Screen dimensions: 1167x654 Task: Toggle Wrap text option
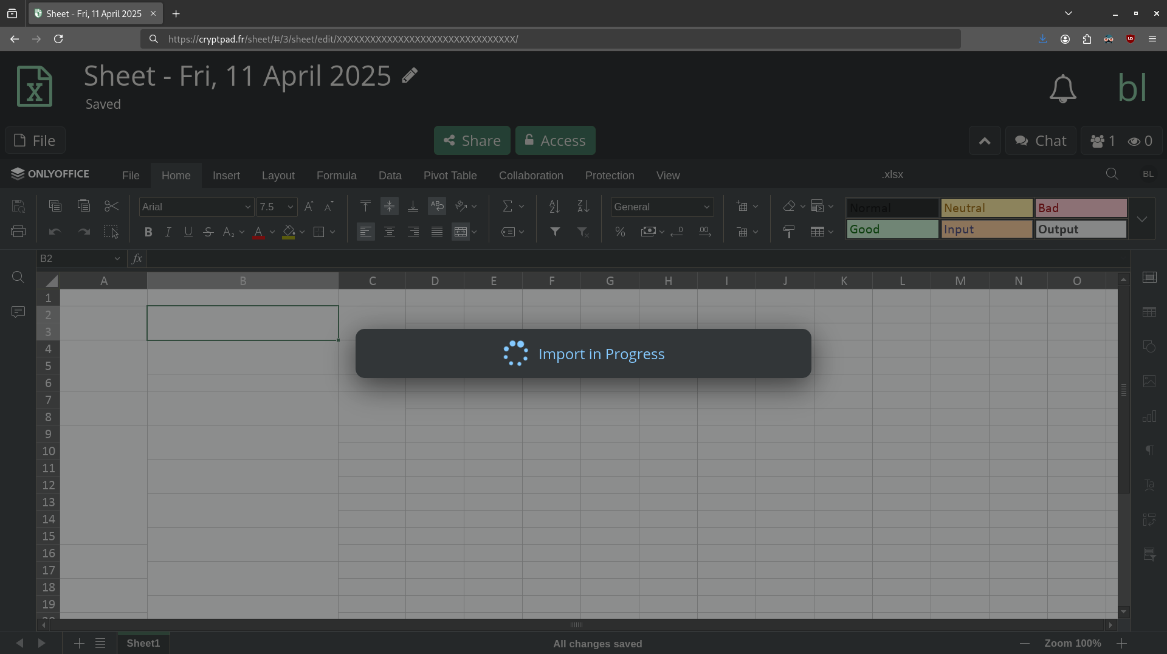[436, 206]
